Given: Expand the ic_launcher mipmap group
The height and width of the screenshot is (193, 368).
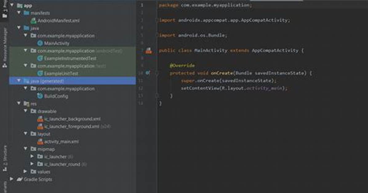Looking at the screenshot, I should tap(32, 156).
